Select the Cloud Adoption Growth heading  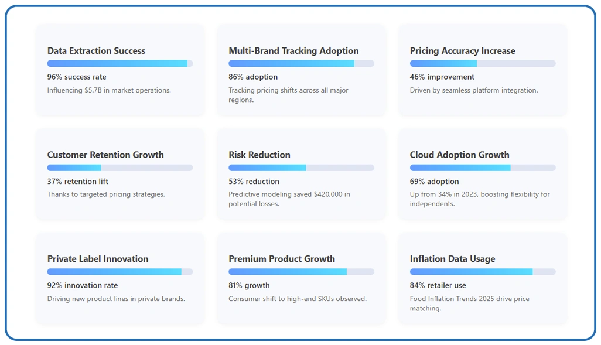(459, 155)
